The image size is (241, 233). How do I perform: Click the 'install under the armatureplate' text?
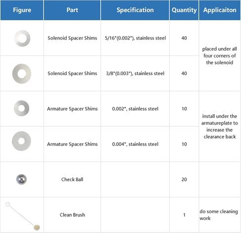click(220, 126)
